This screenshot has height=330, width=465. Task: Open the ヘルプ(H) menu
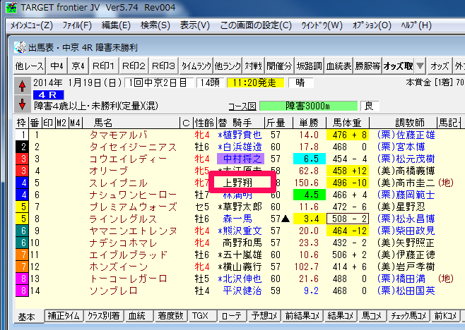coord(416,25)
